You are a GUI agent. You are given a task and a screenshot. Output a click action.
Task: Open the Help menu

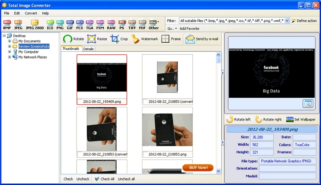45,13
